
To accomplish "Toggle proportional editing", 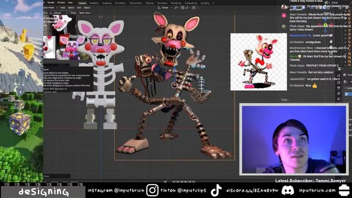I will point(194,8).
